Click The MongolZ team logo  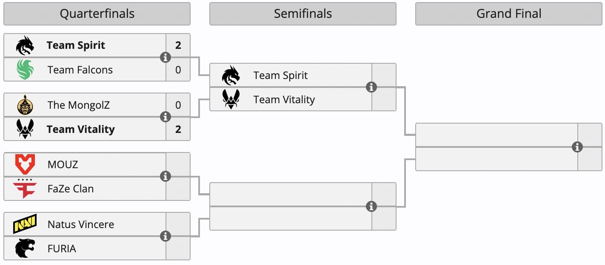tap(25, 105)
